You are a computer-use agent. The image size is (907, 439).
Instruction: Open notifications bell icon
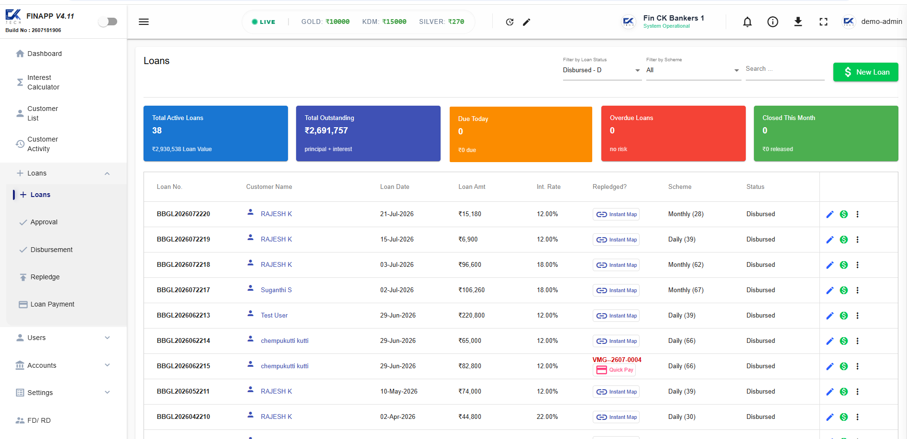coord(747,22)
